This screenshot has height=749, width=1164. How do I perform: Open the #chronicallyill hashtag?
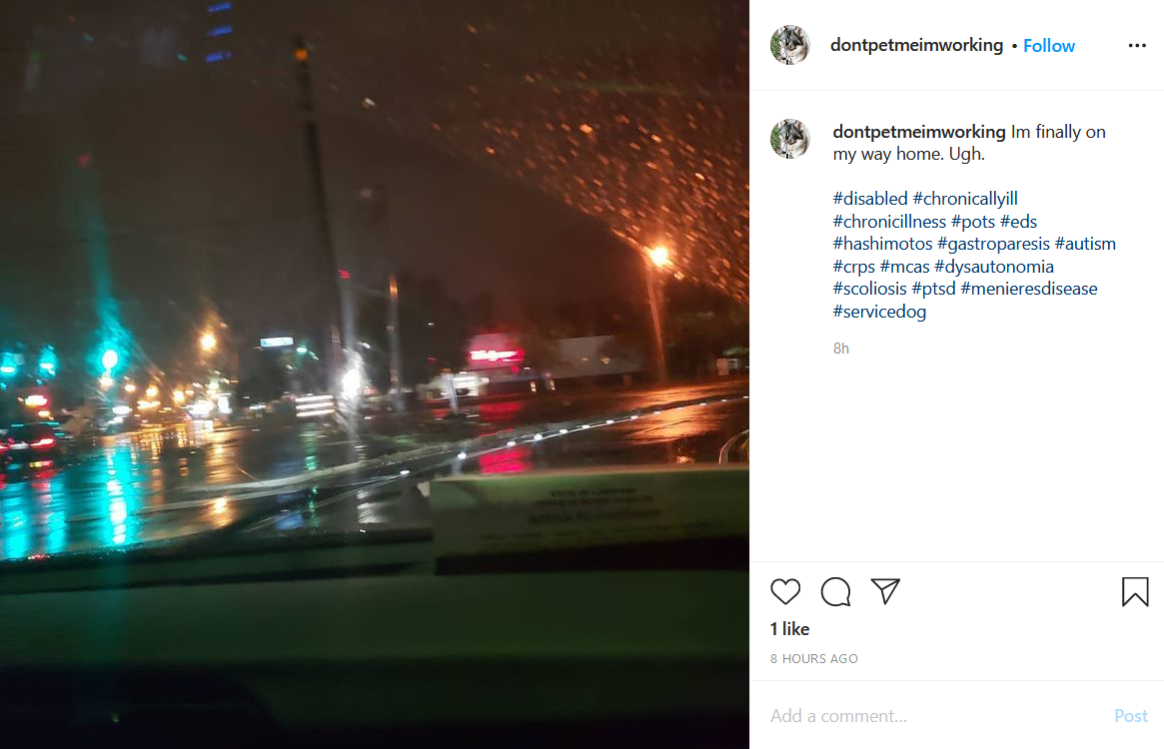(x=965, y=199)
